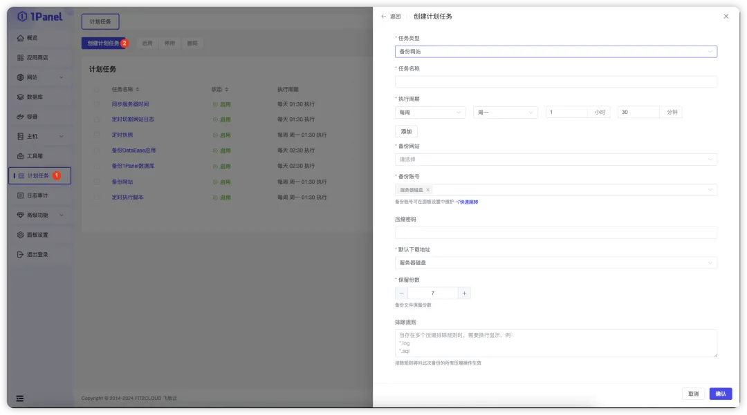Click the 删除 toolbar button
Screen dimensions: 747x415
click(x=192, y=44)
